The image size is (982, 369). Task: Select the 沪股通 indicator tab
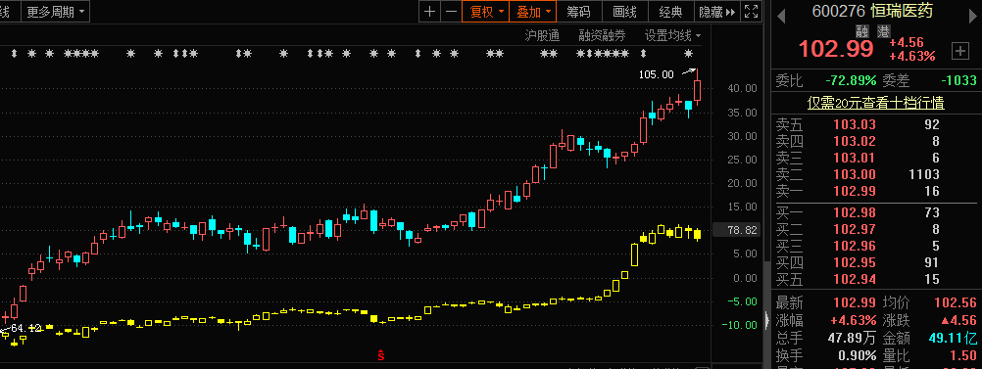point(542,35)
